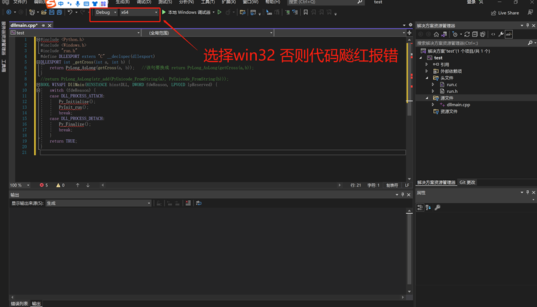537x307 pixels.
Task: Start without debugging using the hollow green arrow
Action: tap(219, 12)
